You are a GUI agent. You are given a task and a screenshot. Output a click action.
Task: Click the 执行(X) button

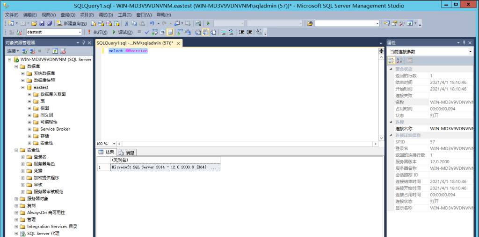[x=97, y=32]
